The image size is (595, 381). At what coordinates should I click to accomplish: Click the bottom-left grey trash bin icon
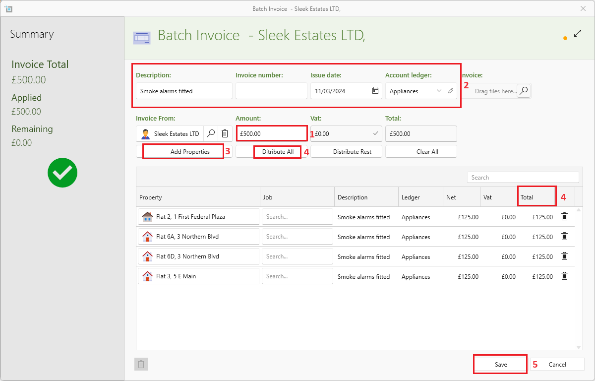[x=141, y=364]
